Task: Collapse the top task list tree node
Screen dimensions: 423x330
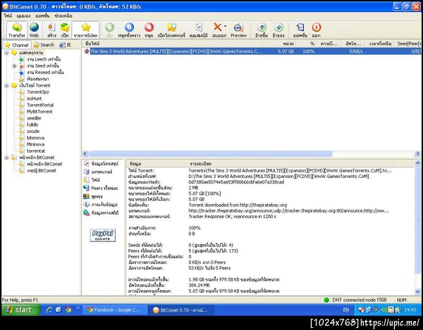Action: [x=7, y=53]
